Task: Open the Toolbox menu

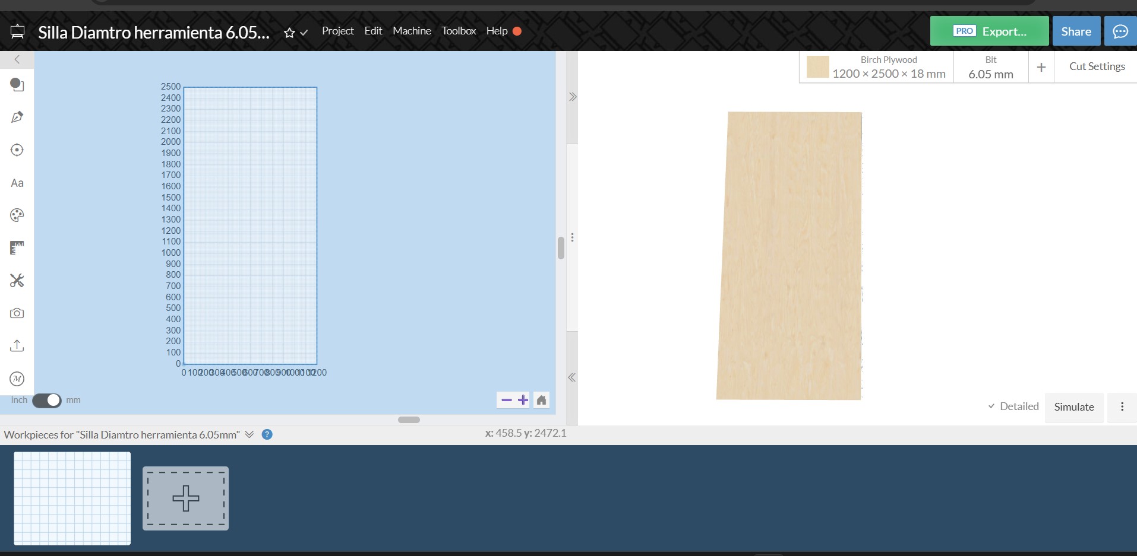Action: point(459,31)
